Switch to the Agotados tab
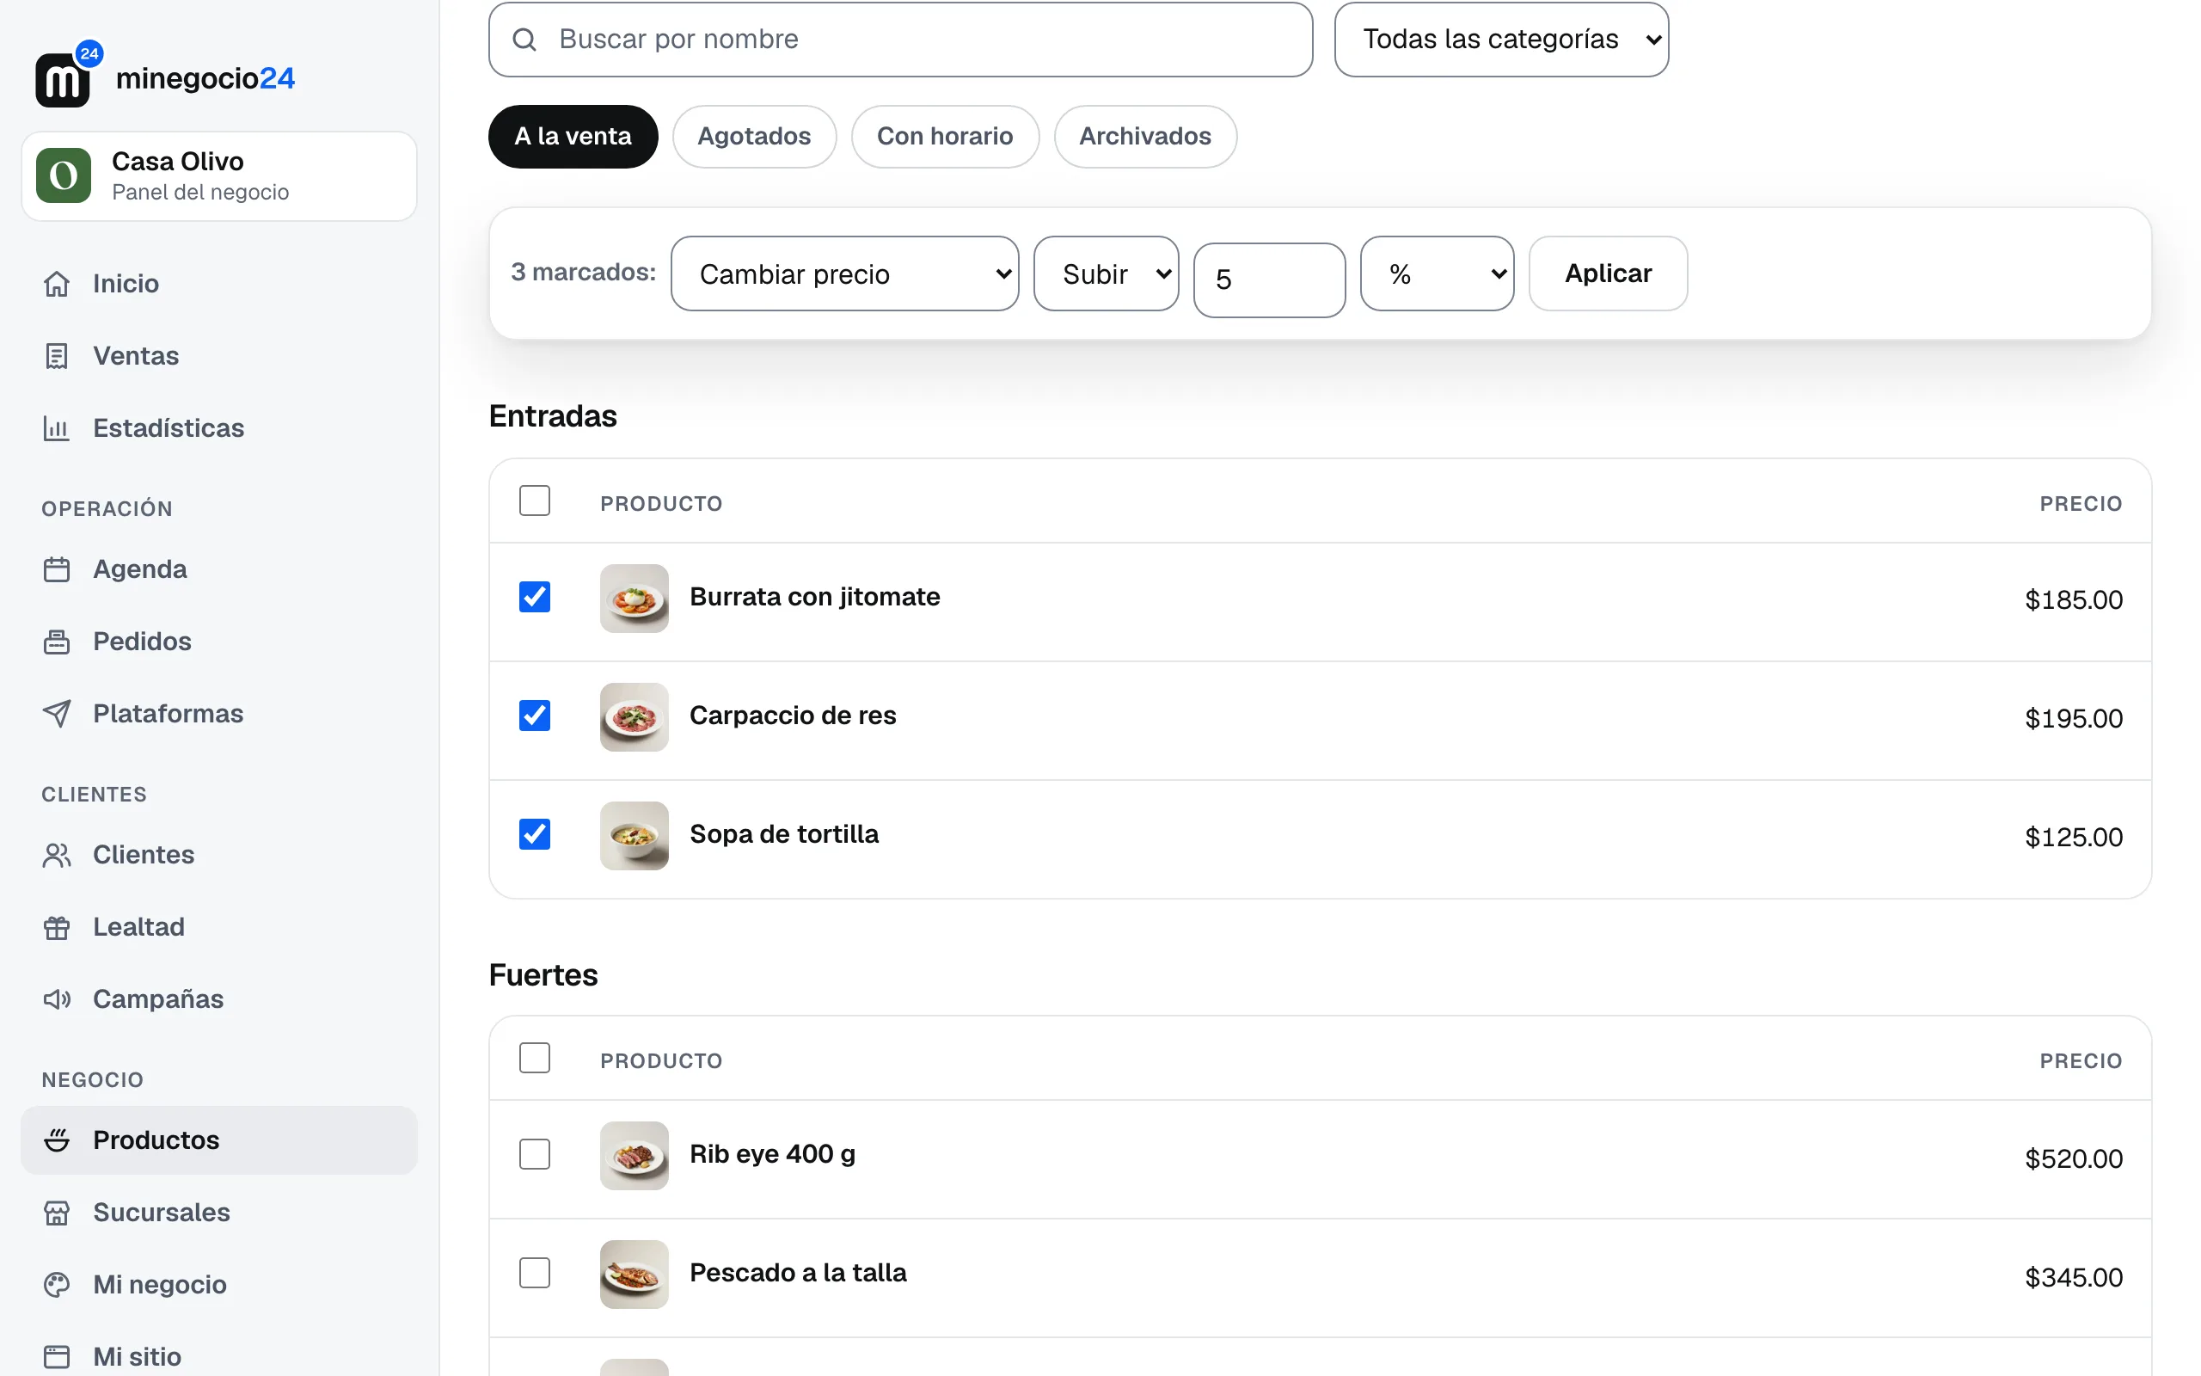 coord(754,137)
